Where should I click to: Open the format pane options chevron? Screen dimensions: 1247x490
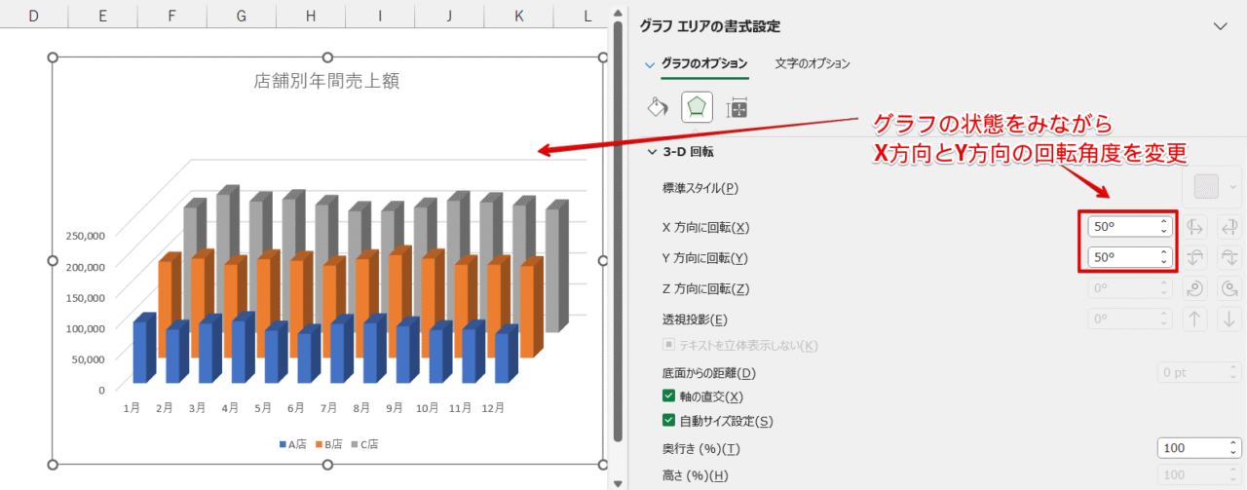pos(1220,26)
